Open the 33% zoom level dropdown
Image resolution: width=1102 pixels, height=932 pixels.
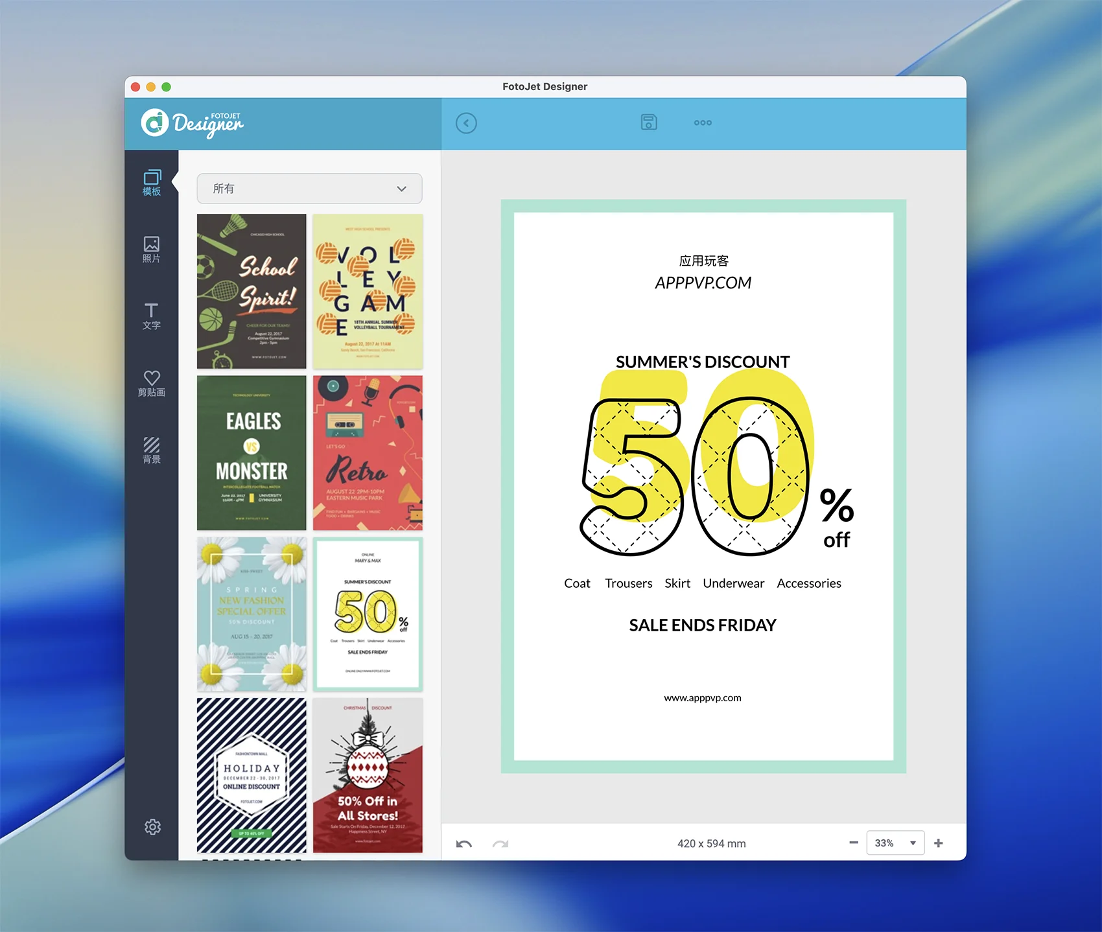[895, 843]
